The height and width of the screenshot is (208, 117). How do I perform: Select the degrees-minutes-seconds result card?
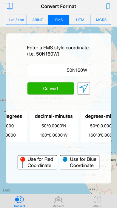(96, 126)
